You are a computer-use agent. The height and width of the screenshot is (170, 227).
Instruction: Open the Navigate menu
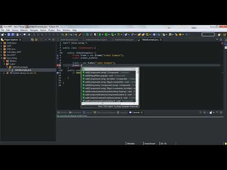point(34,30)
